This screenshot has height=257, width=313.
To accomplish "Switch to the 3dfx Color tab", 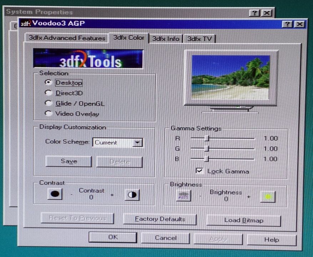I will [x=129, y=38].
